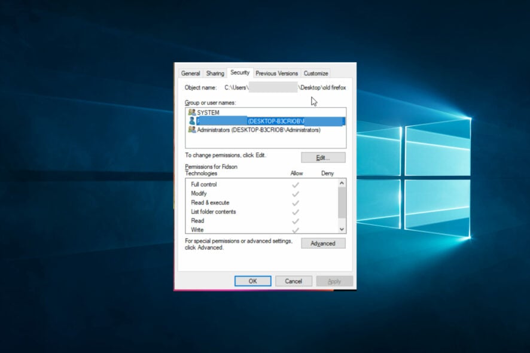This screenshot has height=353, width=530.
Task: Click the Read & execute Allow checkmark
Action: tap(295, 203)
